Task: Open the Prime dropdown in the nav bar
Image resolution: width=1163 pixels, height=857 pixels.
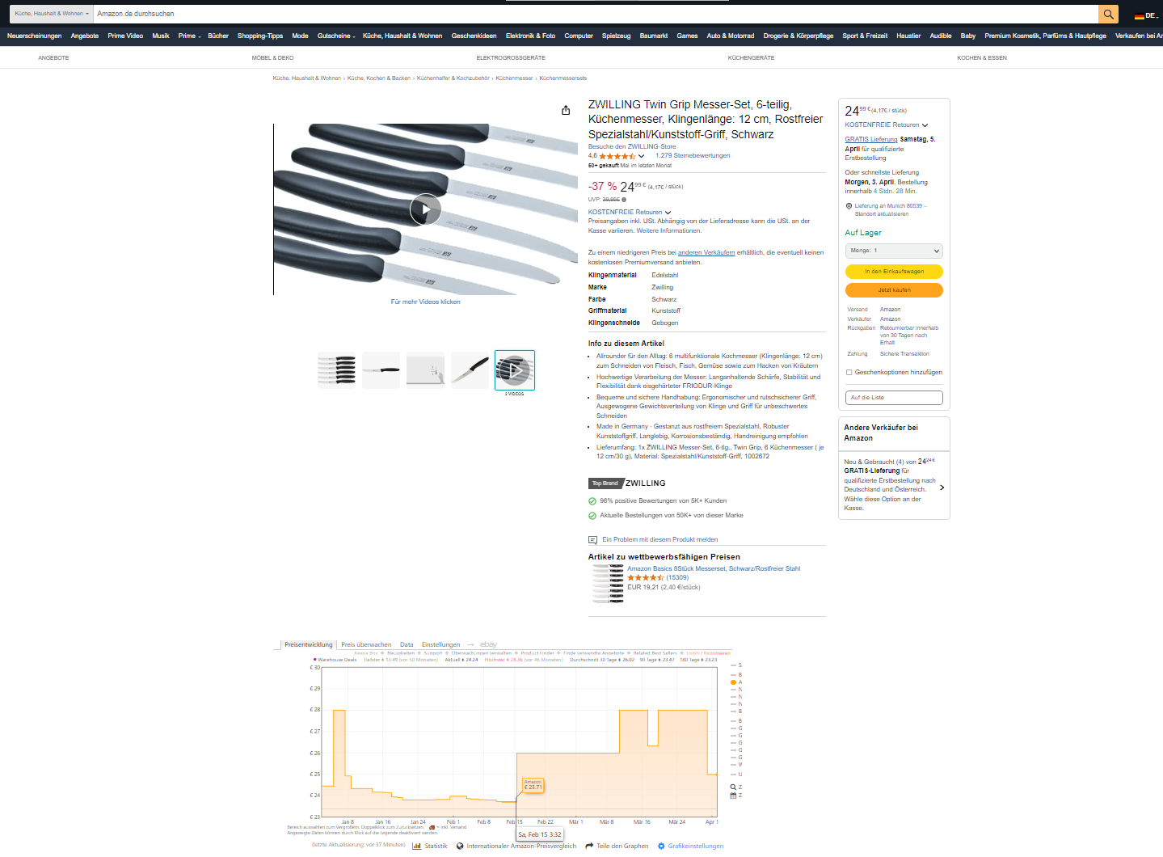Action: tap(189, 36)
